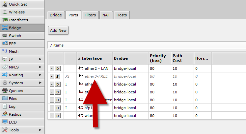Sort by the Interface column header
The width and height of the screenshot is (246, 134).
coord(95,58)
